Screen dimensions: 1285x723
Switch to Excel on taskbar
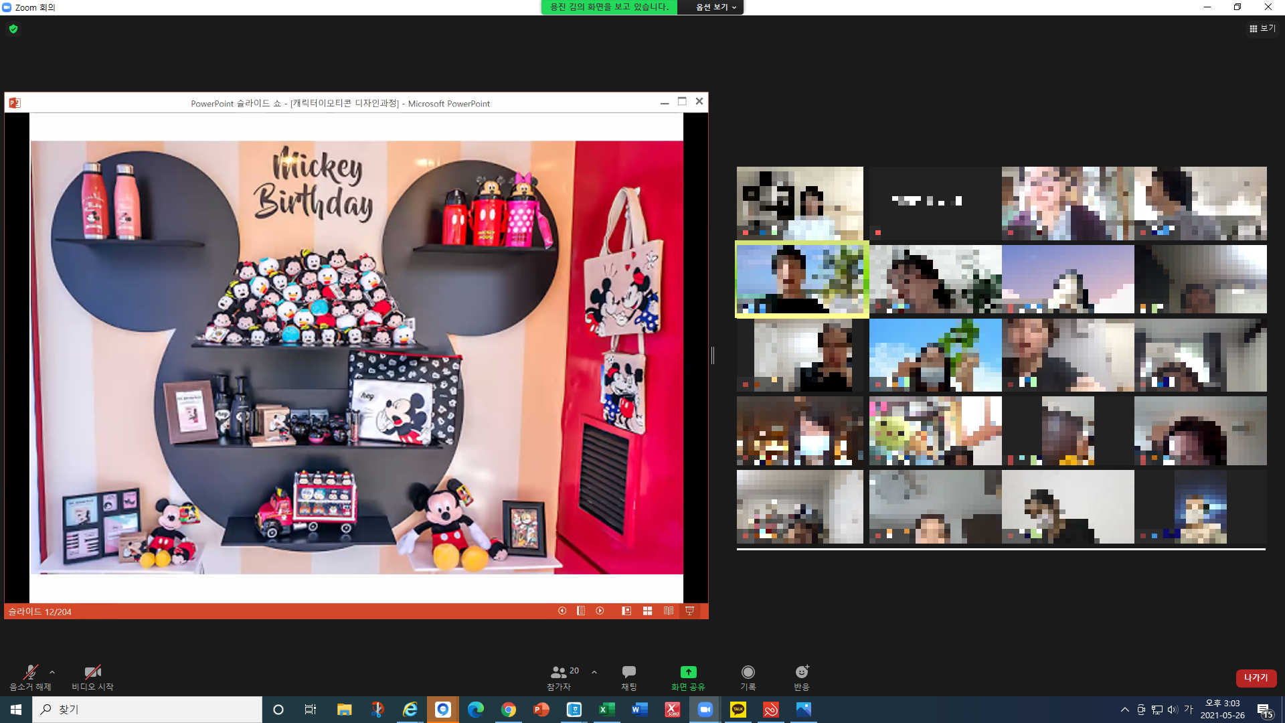coord(607,710)
